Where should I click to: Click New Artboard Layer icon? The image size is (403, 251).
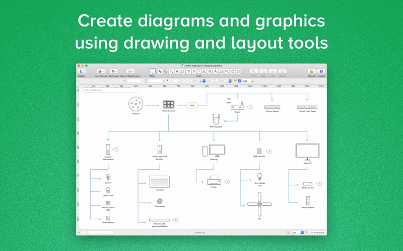coord(130,72)
